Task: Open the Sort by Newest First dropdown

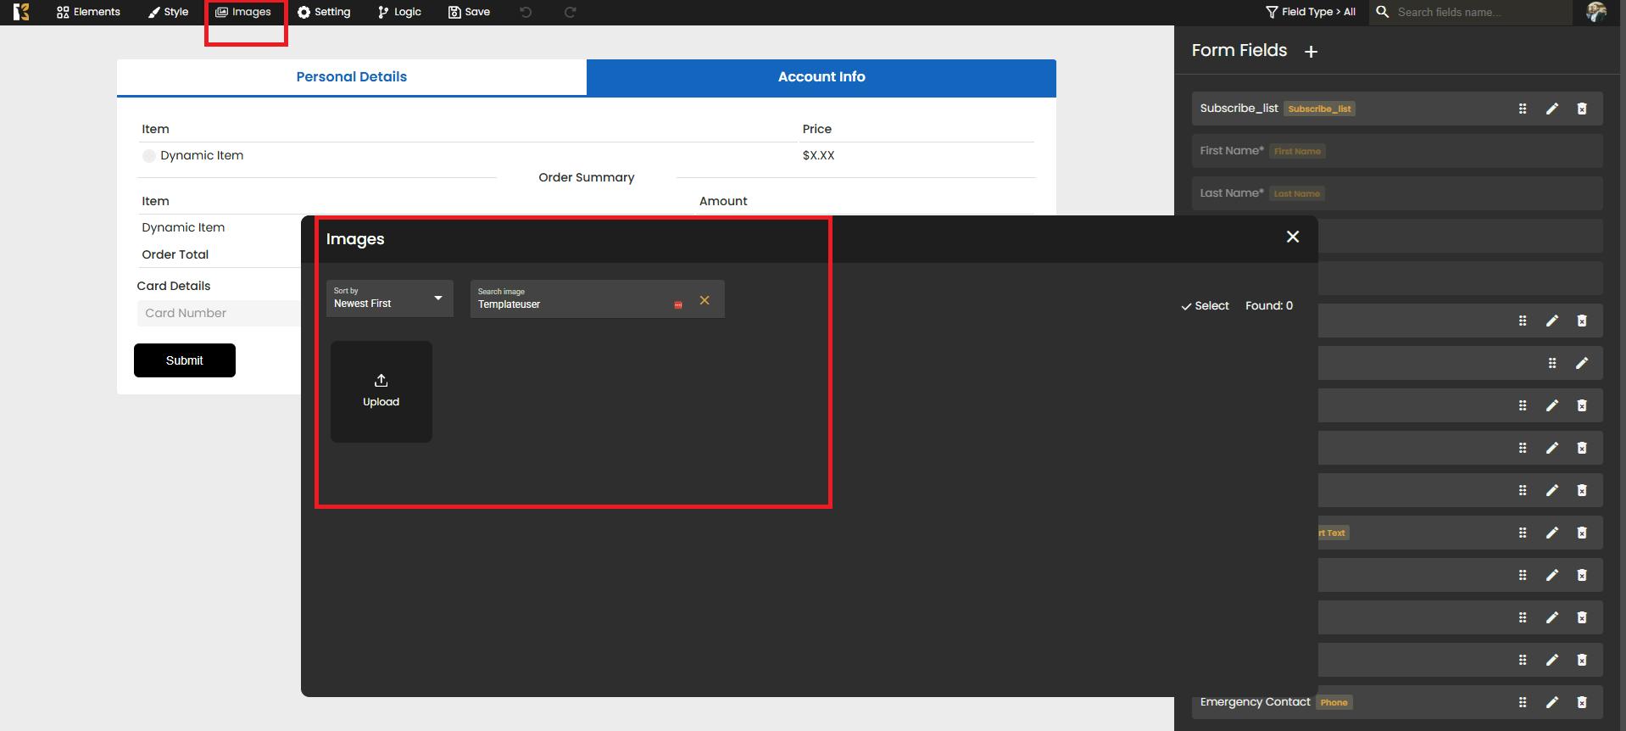Action: pos(389,299)
